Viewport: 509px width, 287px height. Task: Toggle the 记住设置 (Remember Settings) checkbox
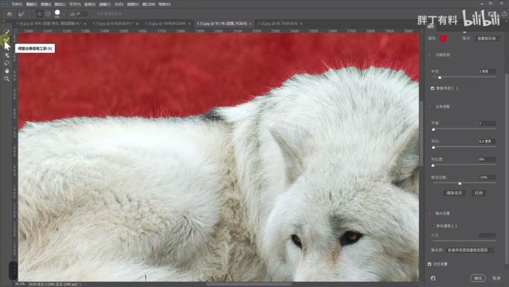point(430,264)
